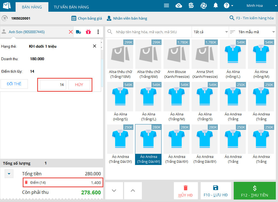Screen dimensions: 278x202
Task: Click the cloud sync icon
Action: pyautogui.click(x=179, y=6)
